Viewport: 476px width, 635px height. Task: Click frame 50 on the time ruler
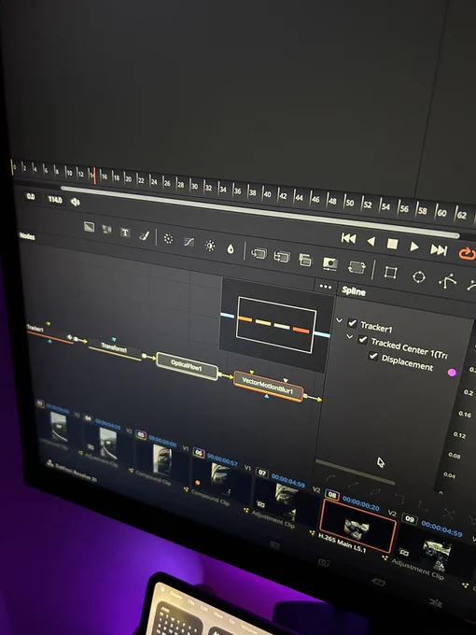tap(350, 202)
